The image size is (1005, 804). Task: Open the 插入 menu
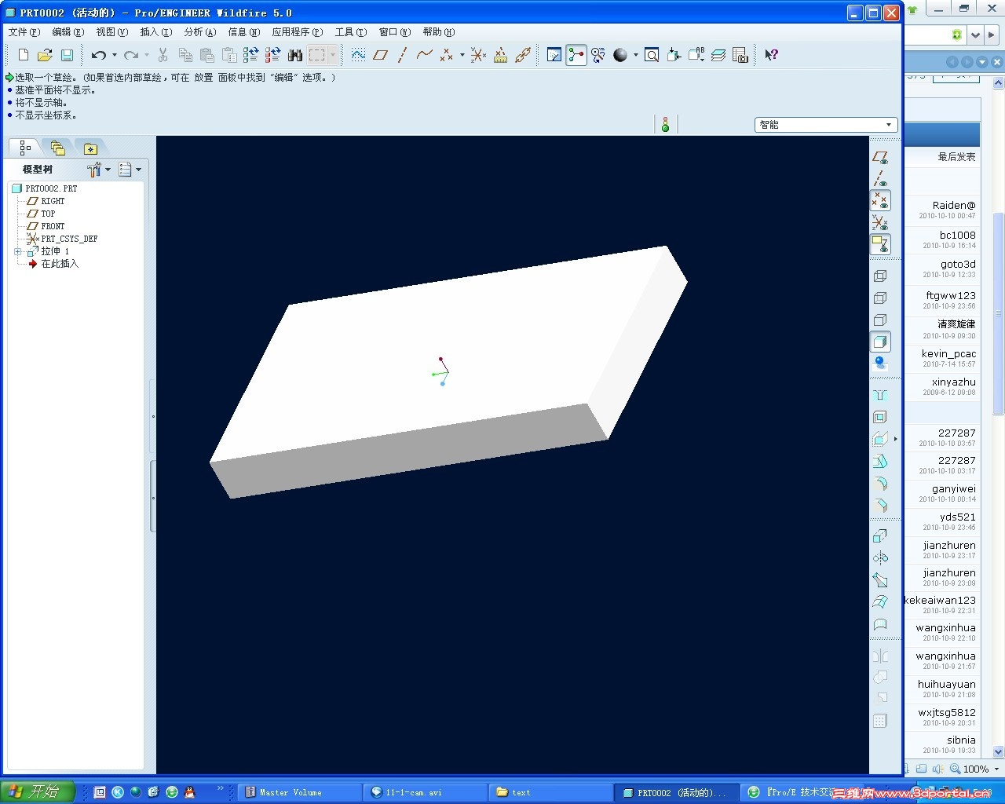155,32
